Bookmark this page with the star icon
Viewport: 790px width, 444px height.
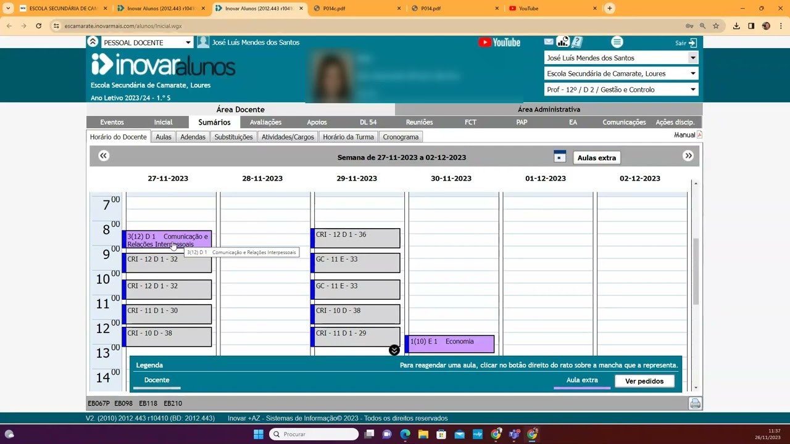click(716, 26)
